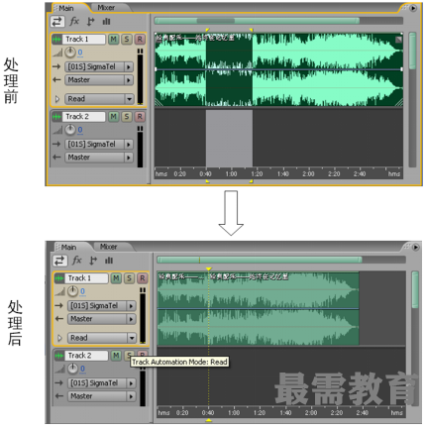Click playhead marker at 0:40 in 处理后 timeline

tap(208, 269)
